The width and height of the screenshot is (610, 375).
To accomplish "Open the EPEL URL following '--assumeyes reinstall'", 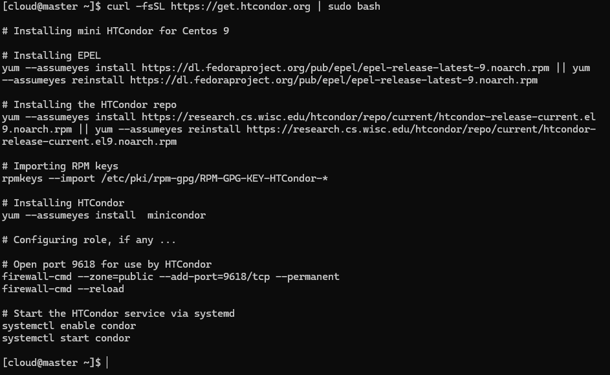I will (x=333, y=80).
